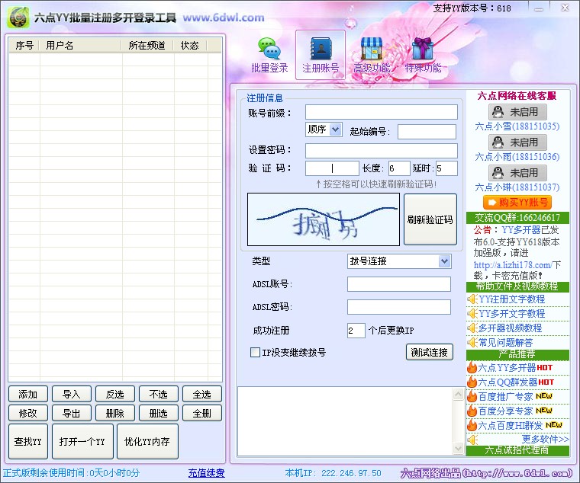
Task: Click penguin icon above 六点小雨
Action: tap(498, 142)
